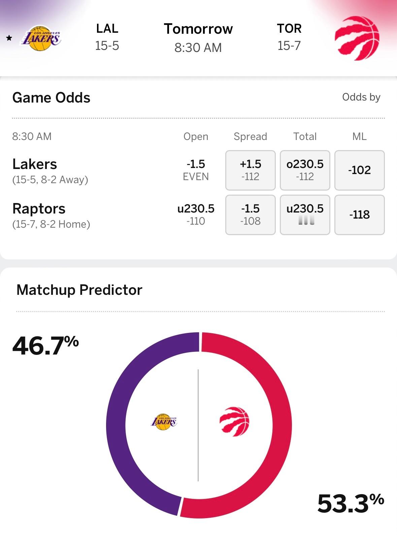Select Lakers spread +1.5 at -112

251,170
